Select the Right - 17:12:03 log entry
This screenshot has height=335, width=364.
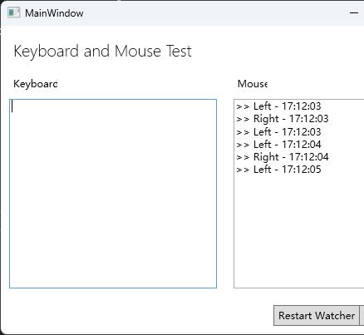[x=283, y=119]
